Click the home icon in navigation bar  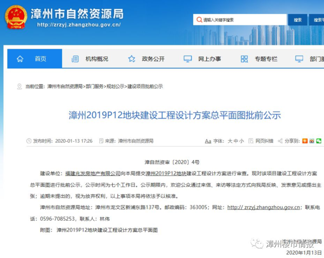click(20, 58)
